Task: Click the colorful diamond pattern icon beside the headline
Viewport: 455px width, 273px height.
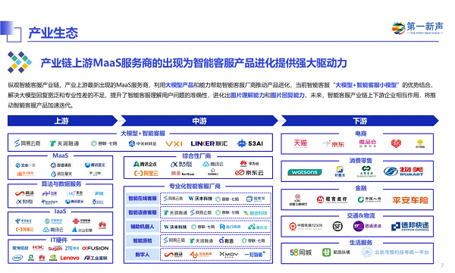Action: point(20,62)
